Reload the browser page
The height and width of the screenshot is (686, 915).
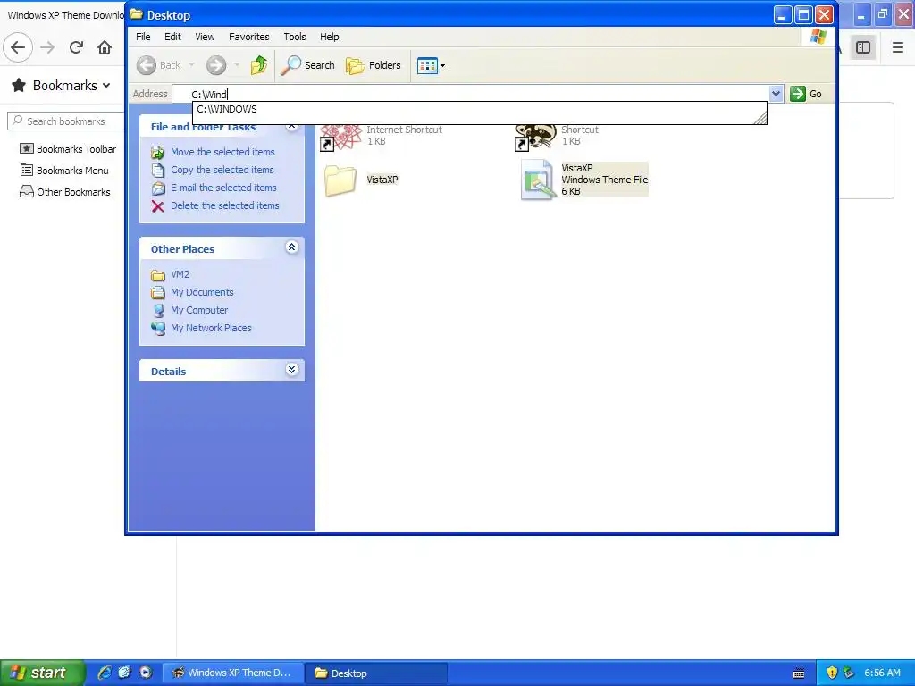(x=76, y=47)
